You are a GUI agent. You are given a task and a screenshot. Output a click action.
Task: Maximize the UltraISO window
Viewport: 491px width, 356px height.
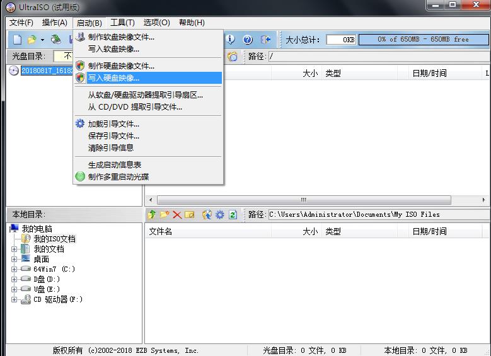tap(453, 4)
